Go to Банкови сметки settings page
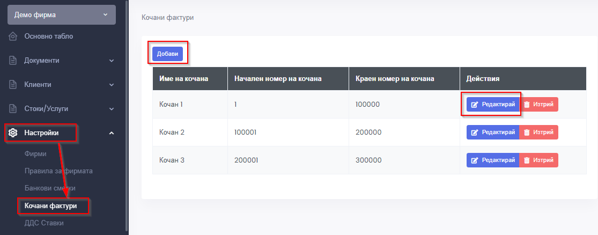The image size is (598, 235). point(50,188)
